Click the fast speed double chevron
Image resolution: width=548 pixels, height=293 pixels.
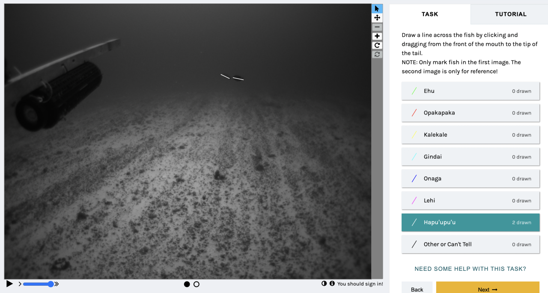(x=57, y=284)
